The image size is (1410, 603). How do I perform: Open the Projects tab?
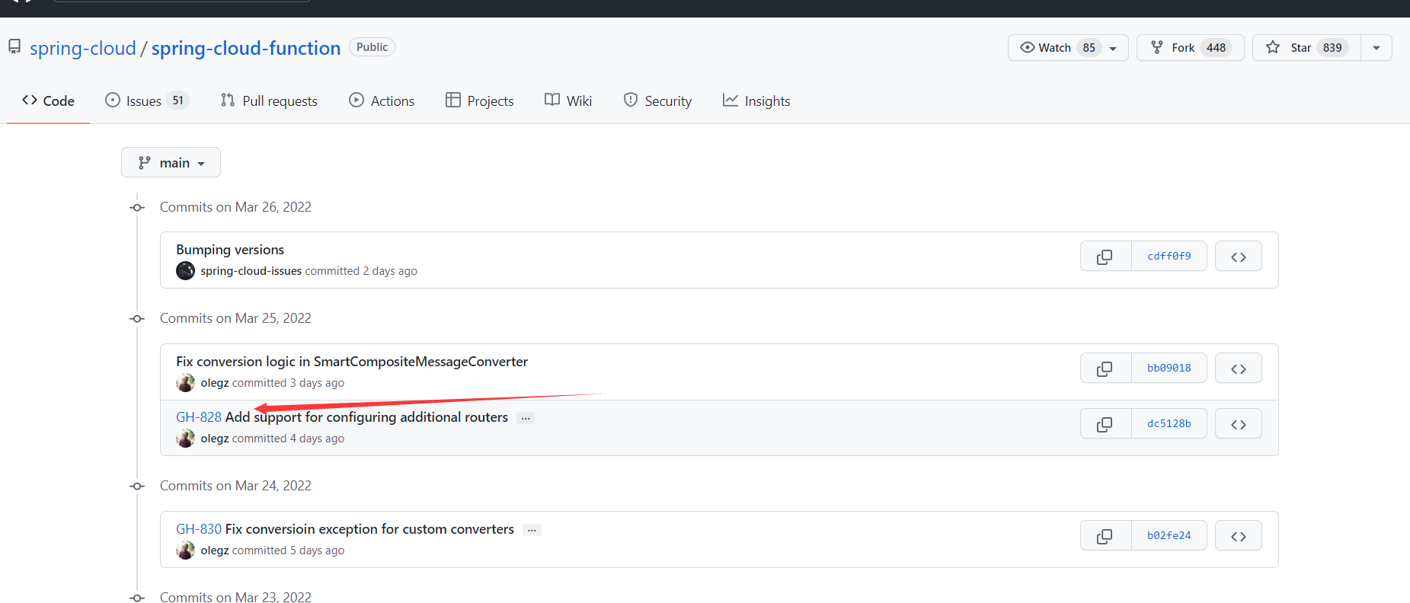[x=480, y=101]
